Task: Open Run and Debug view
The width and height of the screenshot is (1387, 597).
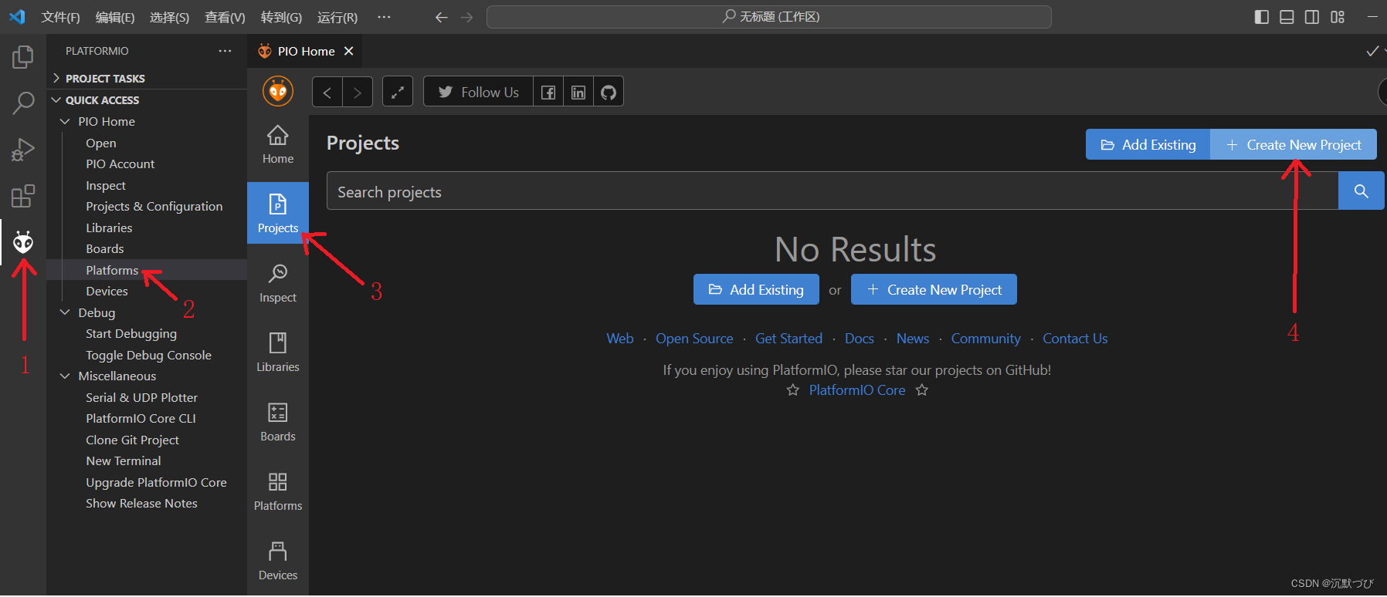Action: [23, 150]
